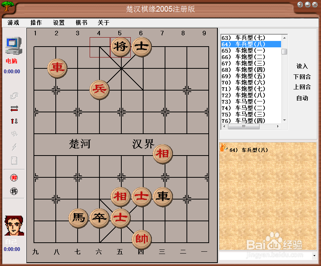The width and height of the screenshot is (321, 266).
Task: Click the input field below comment panel
Action: coord(265,255)
